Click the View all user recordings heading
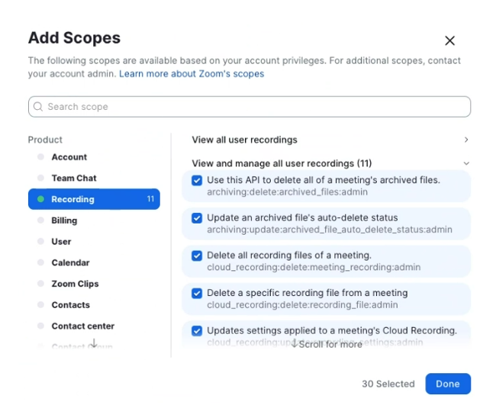The height and width of the screenshot is (418, 496). (244, 140)
